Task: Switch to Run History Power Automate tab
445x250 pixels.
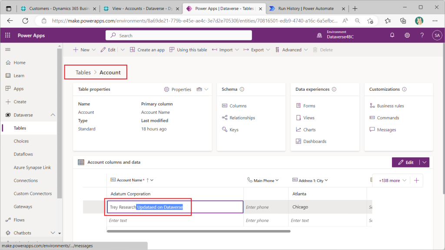Action: pyautogui.click(x=307, y=9)
